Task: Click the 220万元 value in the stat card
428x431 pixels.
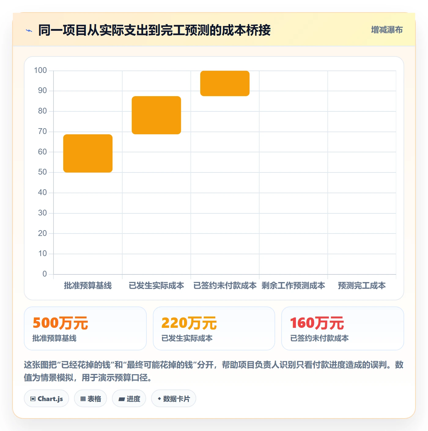Action: point(189,323)
